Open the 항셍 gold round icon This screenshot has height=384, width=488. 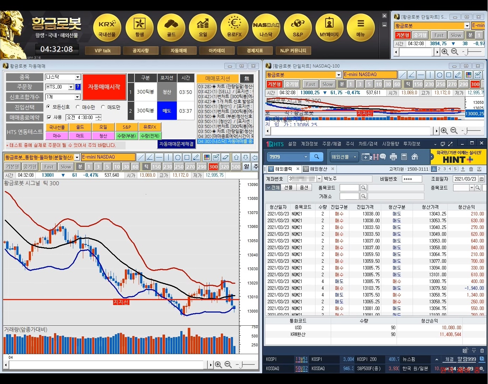click(x=139, y=28)
